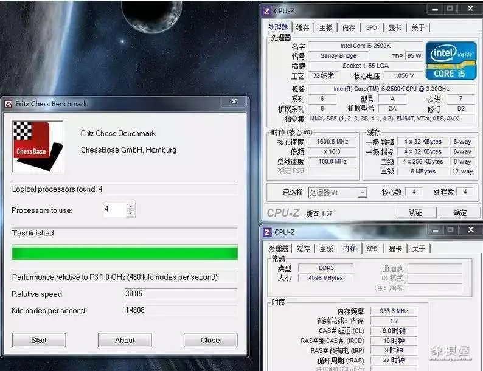Click the Fritz Chess Benchmark title bar icon

(9, 104)
